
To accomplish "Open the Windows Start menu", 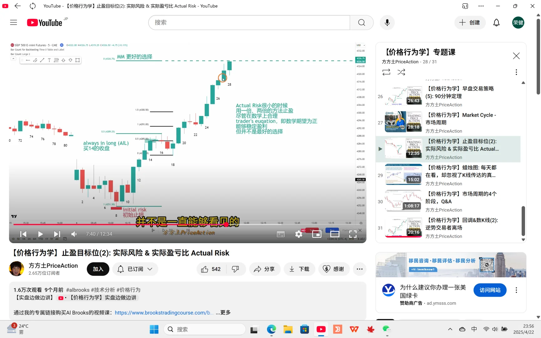I will (154, 329).
